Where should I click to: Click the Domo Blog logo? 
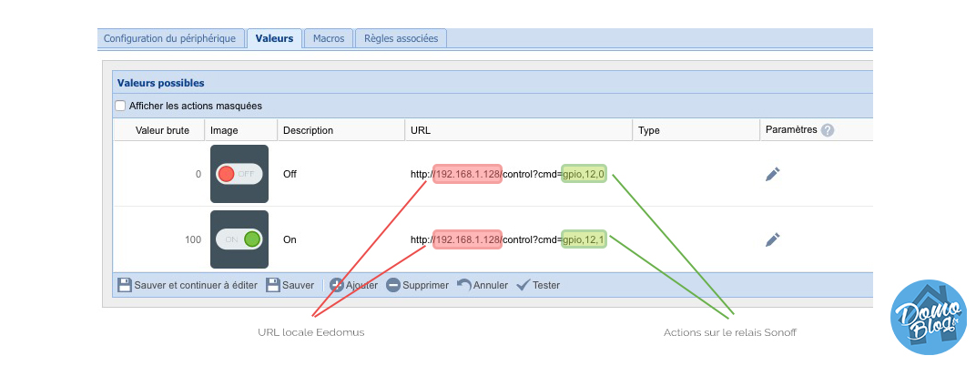[x=928, y=318]
